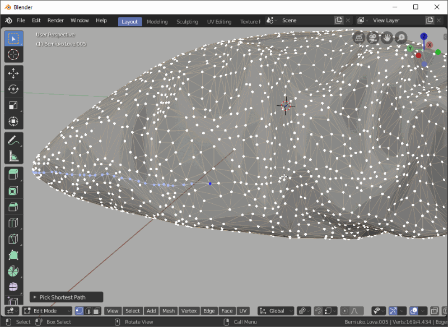Viewport: 448px width, 327px height.
Task: Click the hand pan icon in the viewport
Action: tap(387, 38)
